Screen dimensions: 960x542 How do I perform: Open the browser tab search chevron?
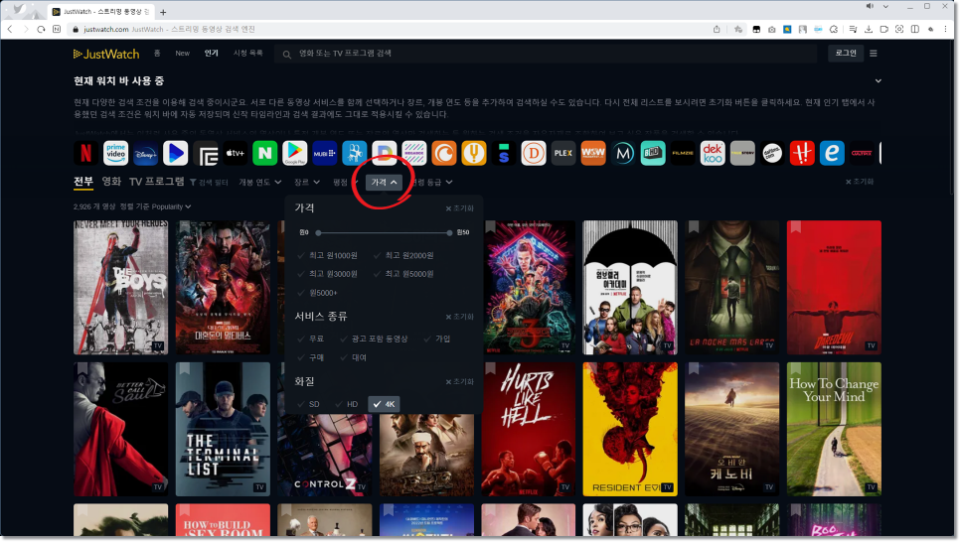(x=885, y=6)
